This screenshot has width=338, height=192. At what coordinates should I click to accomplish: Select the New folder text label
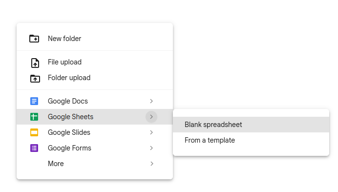(x=64, y=39)
